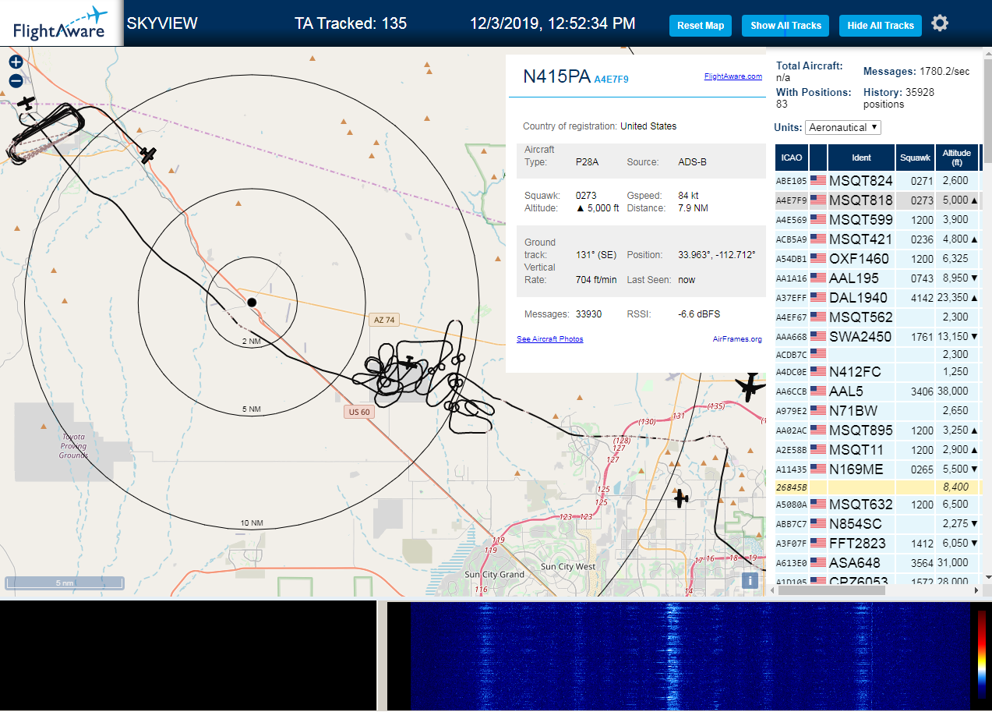Image resolution: width=992 pixels, height=712 pixels.
Task: Click the signal waterfall spectrum display
Action: 690,655
